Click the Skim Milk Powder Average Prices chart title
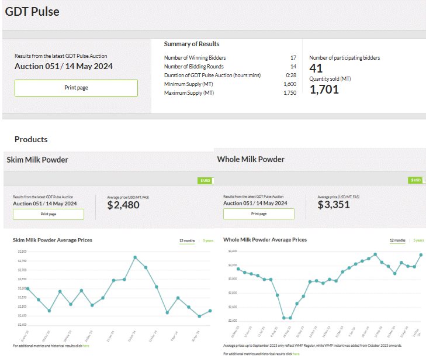 [x=53, y=240]
